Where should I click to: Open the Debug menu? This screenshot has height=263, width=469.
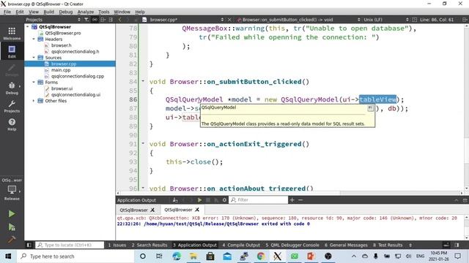[66, 12]
